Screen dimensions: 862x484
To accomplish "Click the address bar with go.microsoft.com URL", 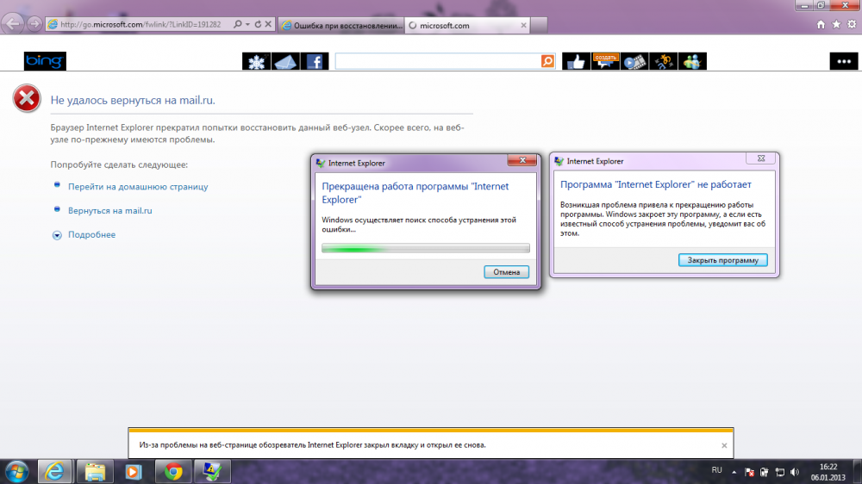I will pos(141,24).
